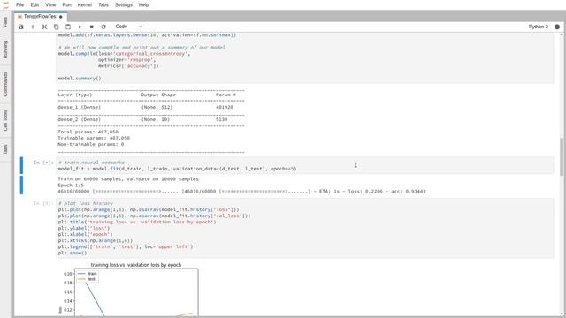The image size is (566, 318).
Task: Open the View menu
Action: [x=50, y=4]
